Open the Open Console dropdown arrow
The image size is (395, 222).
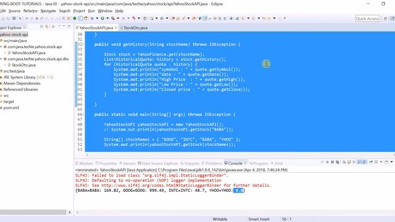coord(391,162)
